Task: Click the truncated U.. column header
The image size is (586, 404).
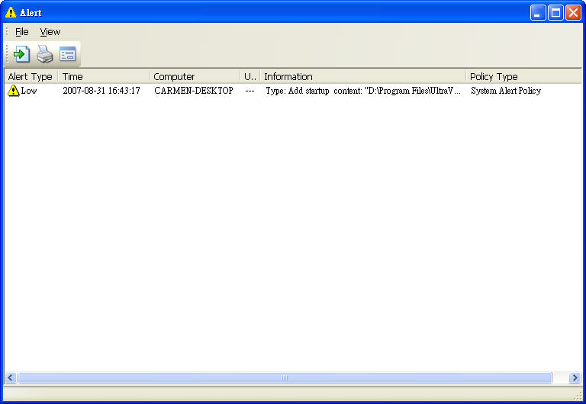Action: (250, 76)
